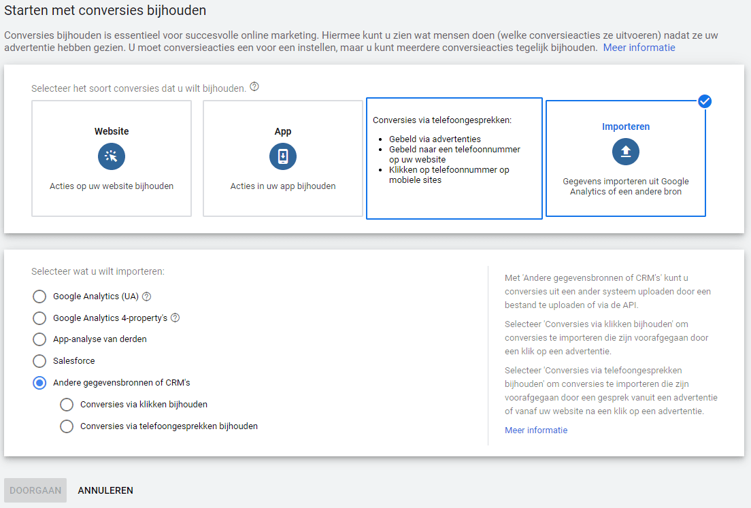Select the Website conversion card

(112, 158)
